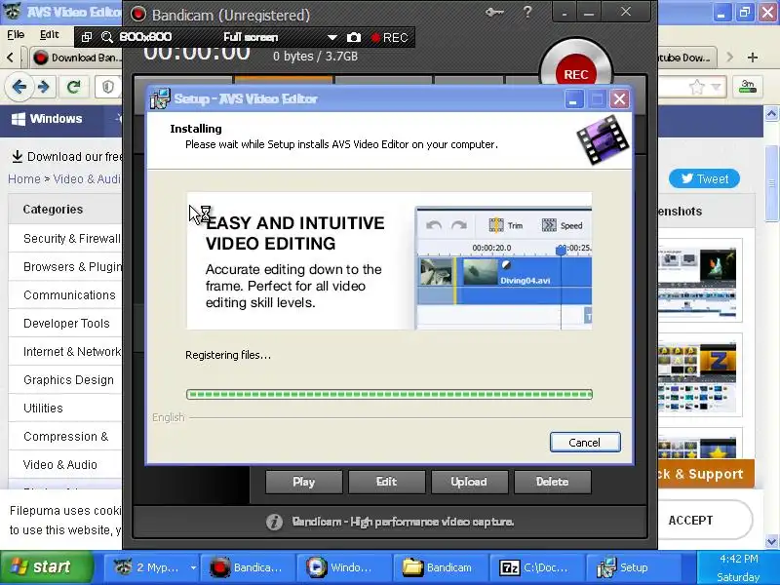Click the shield icon in browser address bar
This screenshot has height=585, width=780.
[108, 87]
